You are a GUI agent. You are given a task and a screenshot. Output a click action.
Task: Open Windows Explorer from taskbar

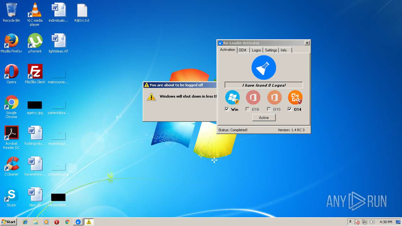tap(35, 222)
